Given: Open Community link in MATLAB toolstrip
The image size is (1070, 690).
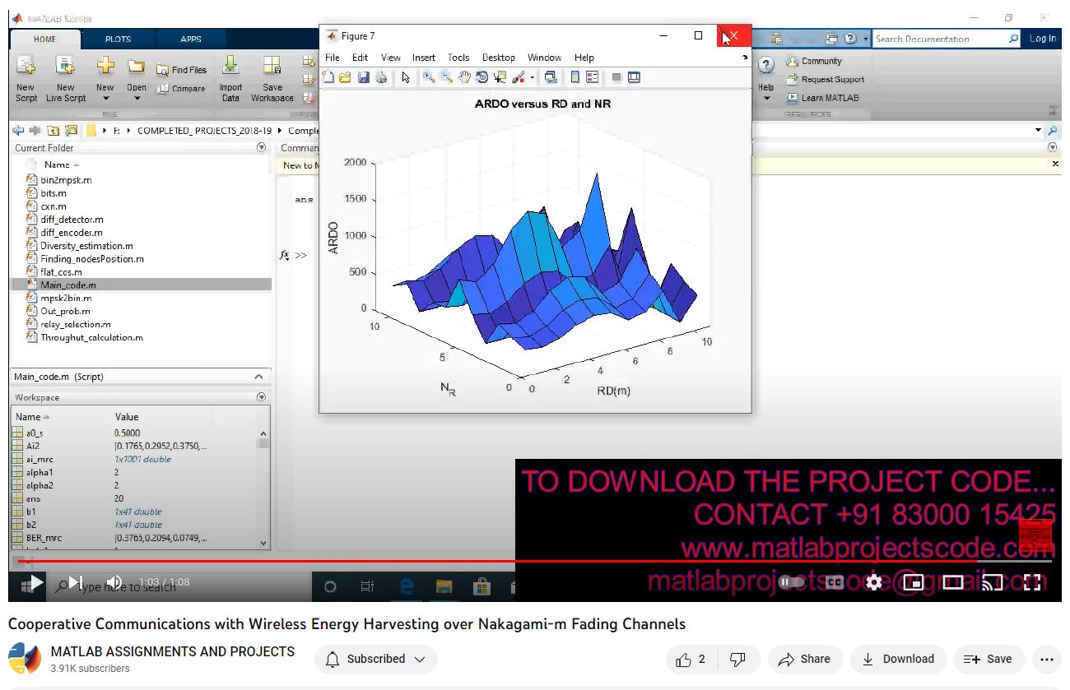Looking at the screenshot, I should (814, 61).
